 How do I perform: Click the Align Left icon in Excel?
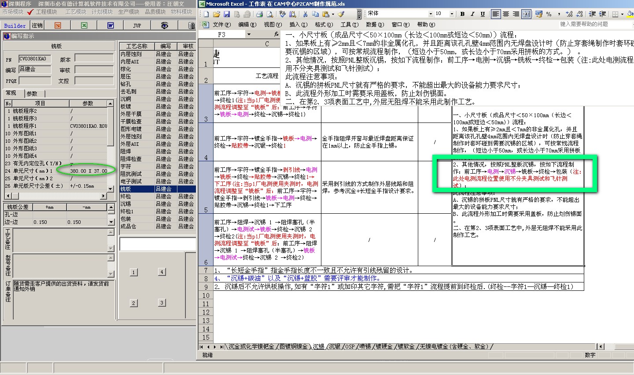tap(496, 14)
